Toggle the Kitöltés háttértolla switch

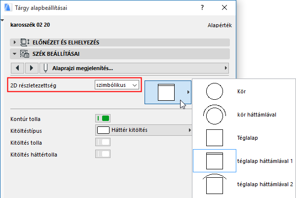(103, 154)
